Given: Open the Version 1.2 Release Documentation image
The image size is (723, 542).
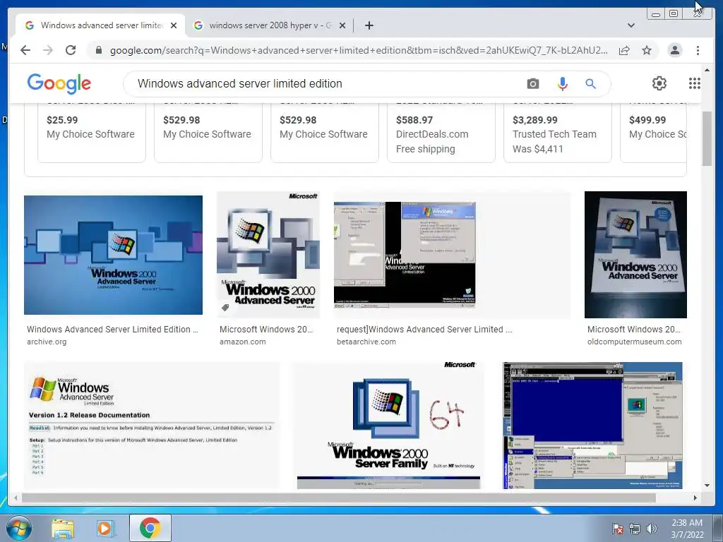Looking at the screenshot, I should [x=152, y=425].
